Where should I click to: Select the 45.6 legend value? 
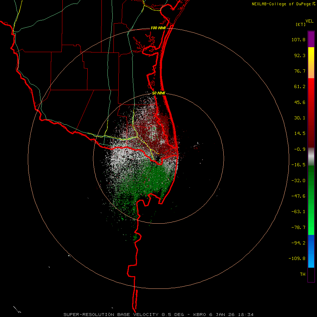[300, 102]
